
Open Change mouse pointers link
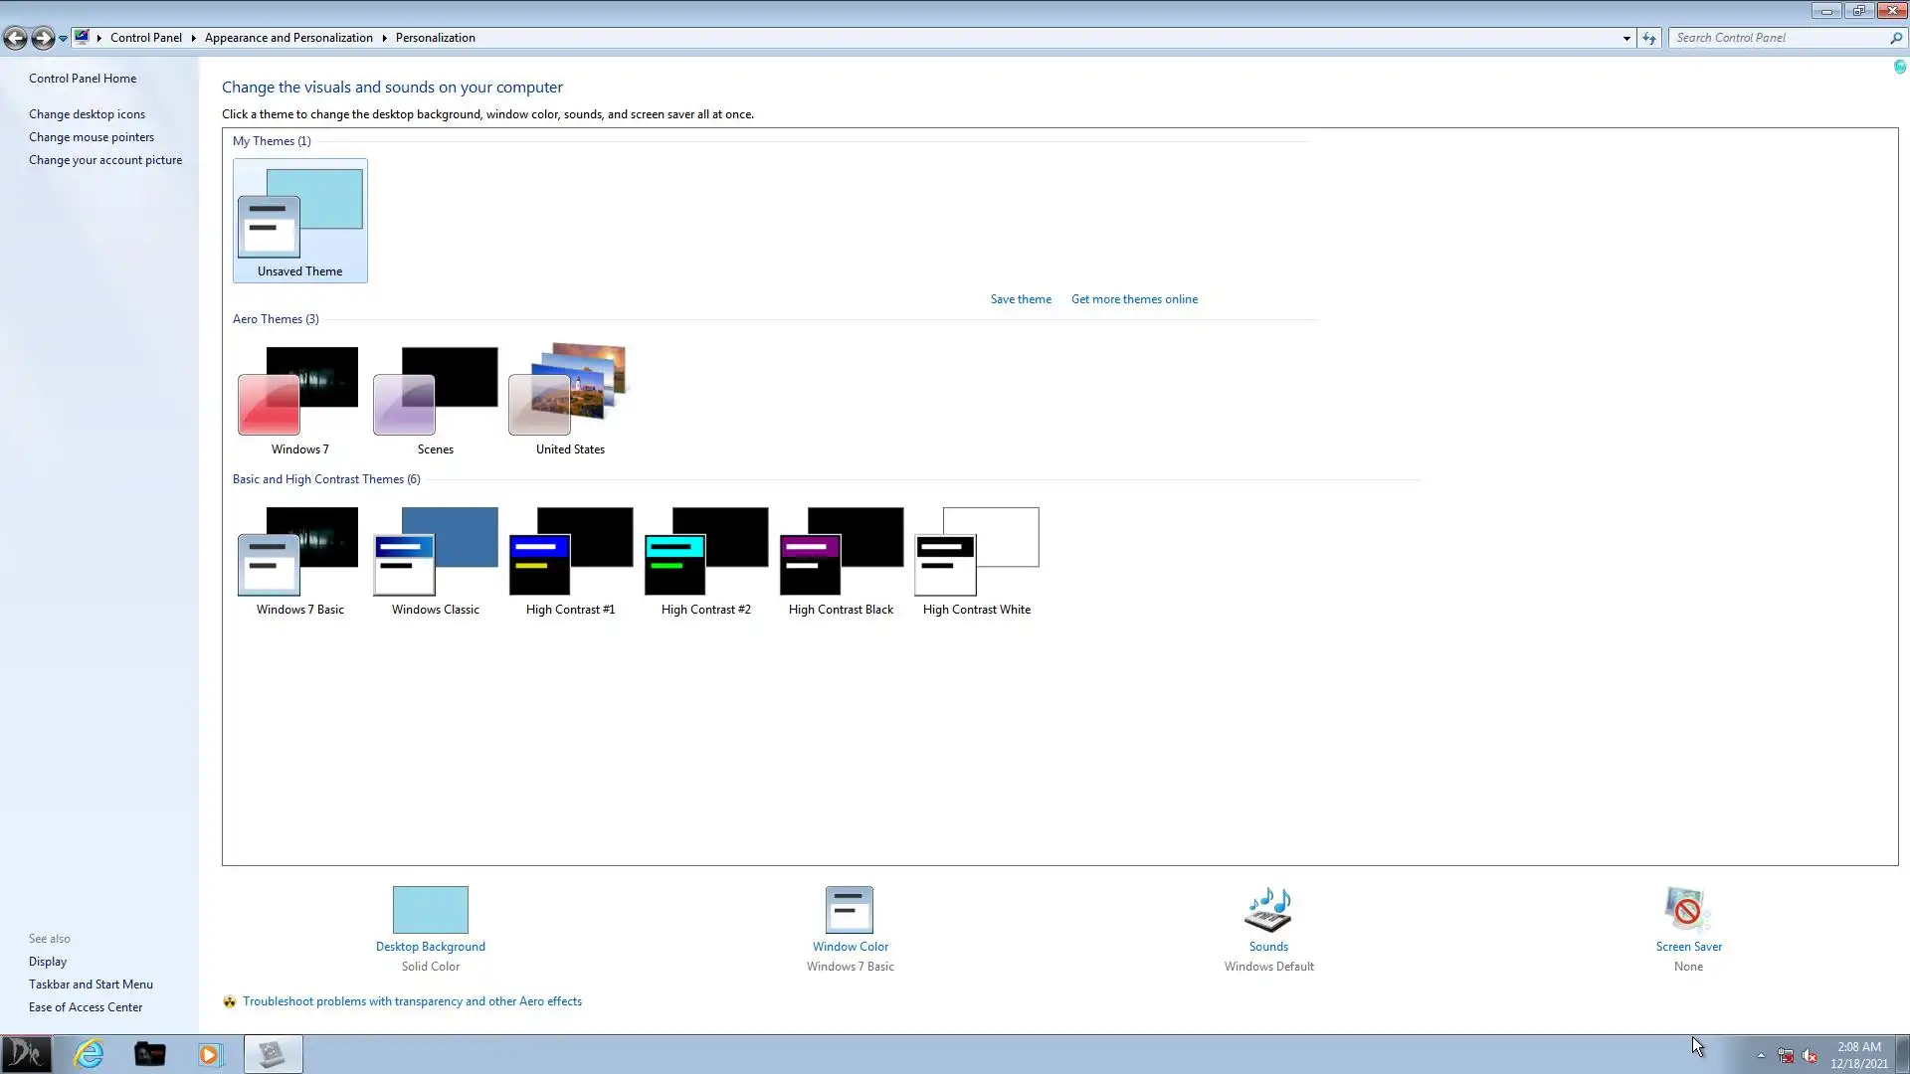point(92,137)
